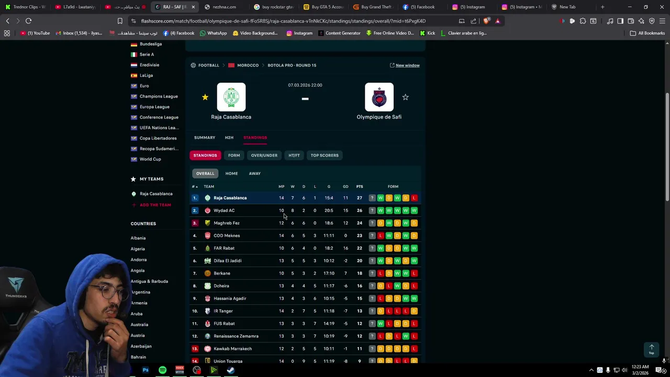Open FAR Rabat team in standings

[x=224, y=248]
